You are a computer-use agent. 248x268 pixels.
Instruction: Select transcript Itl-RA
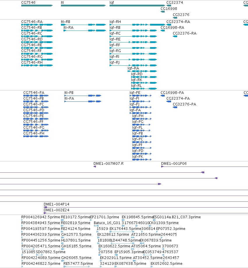coord(85,31)
